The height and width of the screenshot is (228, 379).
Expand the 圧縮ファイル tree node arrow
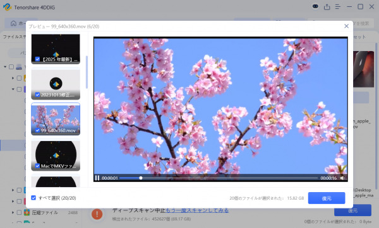point(13,212)
